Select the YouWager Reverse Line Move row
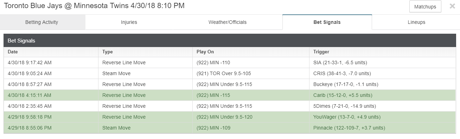The height and width of the screenshot is (139, 460). tap(230, 117)
